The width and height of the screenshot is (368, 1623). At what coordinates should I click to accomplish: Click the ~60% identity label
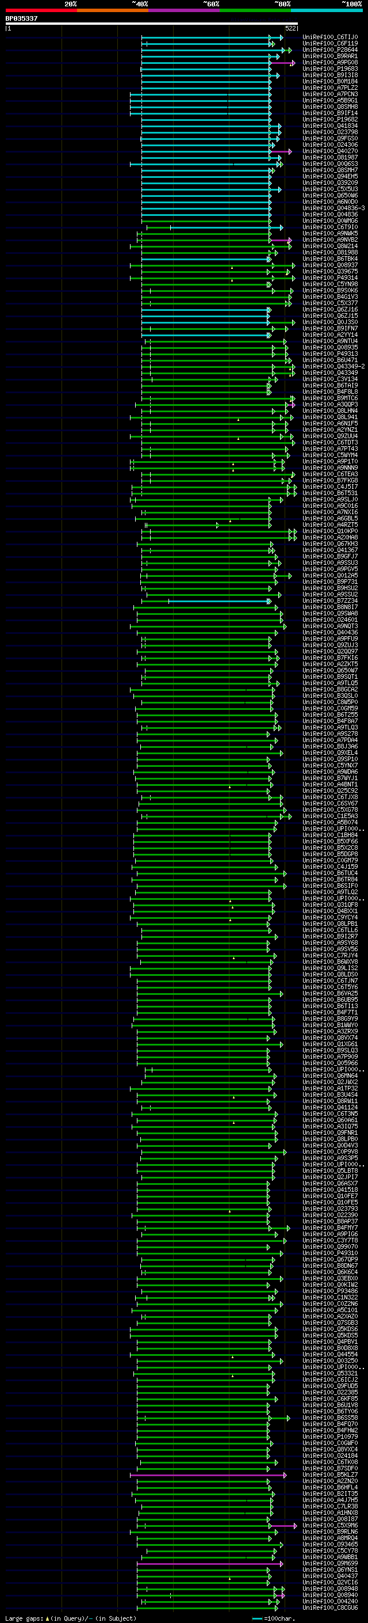point(212,4)
